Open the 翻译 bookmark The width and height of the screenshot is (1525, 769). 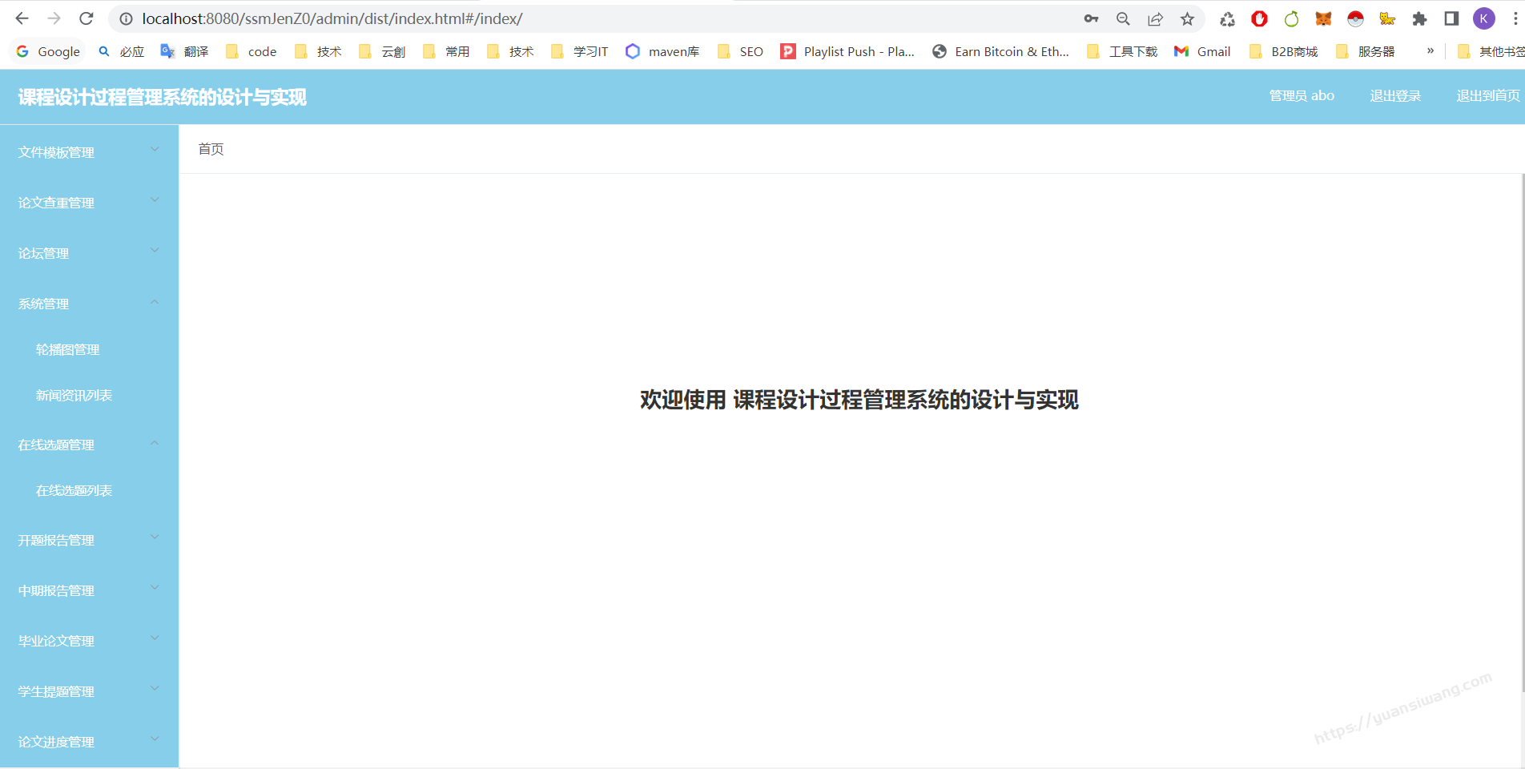point(185,51)
